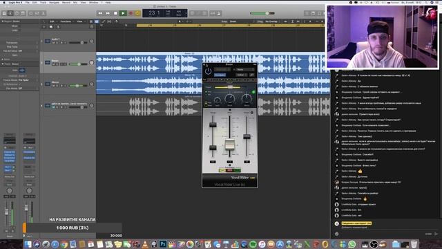Open Spotify from the Dock
Image resolution: width=442 pixels, height=249 pixels.
pyautogui.click(x=253, y=244)
